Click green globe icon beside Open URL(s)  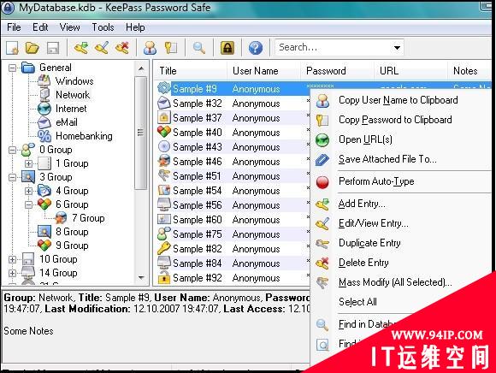coord(322,139)
